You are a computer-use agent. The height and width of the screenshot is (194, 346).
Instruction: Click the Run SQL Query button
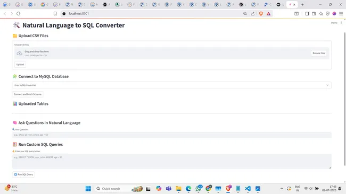tap(23, 174)
